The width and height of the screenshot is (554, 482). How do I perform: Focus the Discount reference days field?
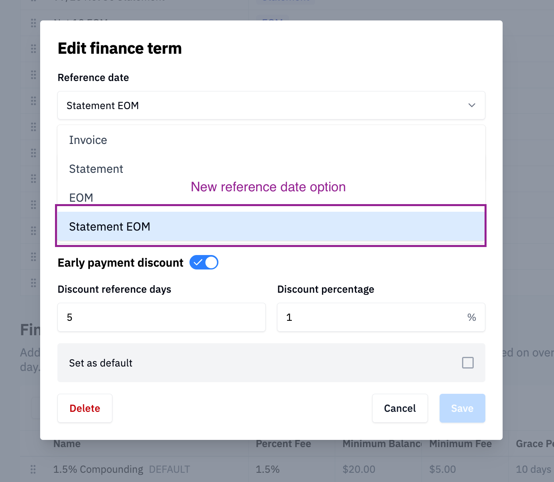click(x=162, y=317)
